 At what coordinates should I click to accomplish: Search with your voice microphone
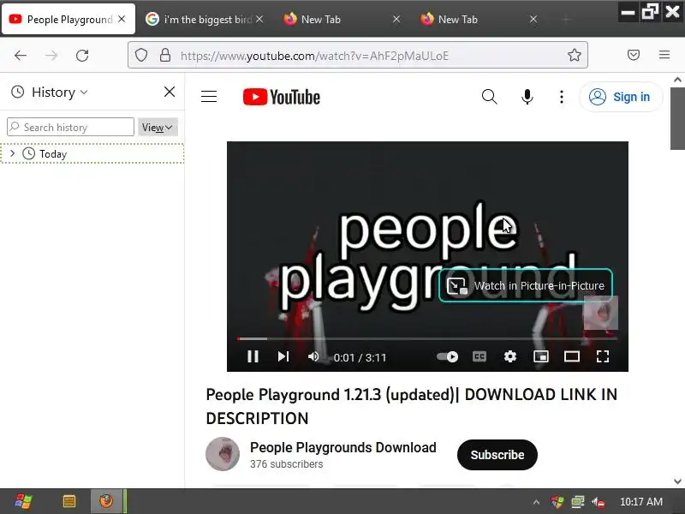coord(527,97)
